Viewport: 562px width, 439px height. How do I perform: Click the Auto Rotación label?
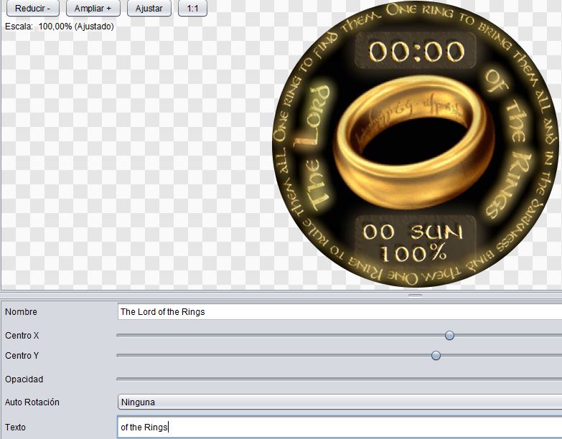pyautogui.click(x=32, y=402)
